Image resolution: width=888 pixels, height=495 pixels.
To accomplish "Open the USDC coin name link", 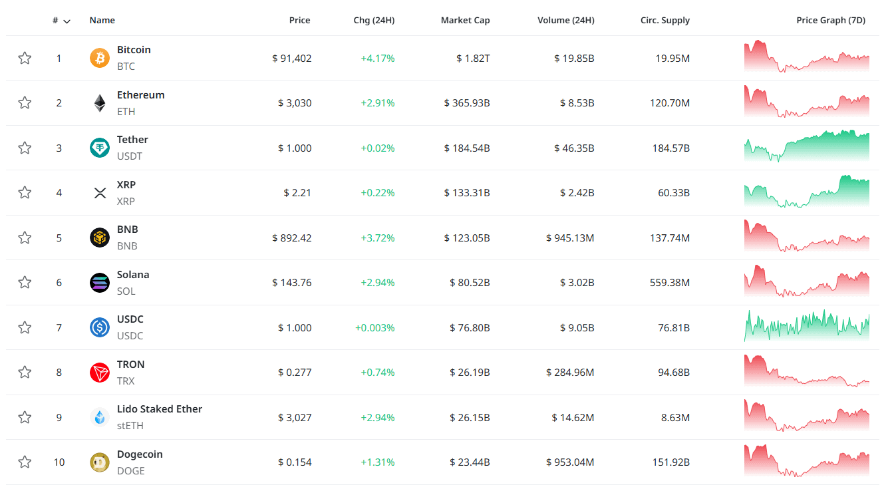I will point(130,319).
